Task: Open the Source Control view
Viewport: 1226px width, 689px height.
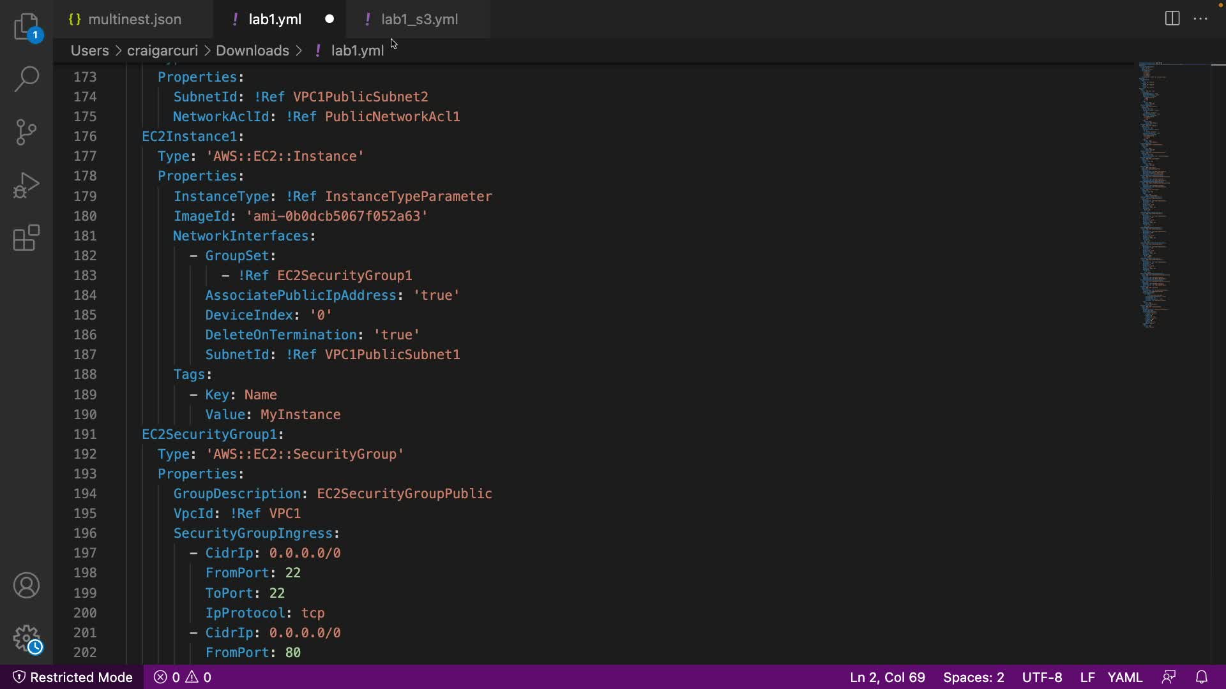Action: [x=26, y=132]
